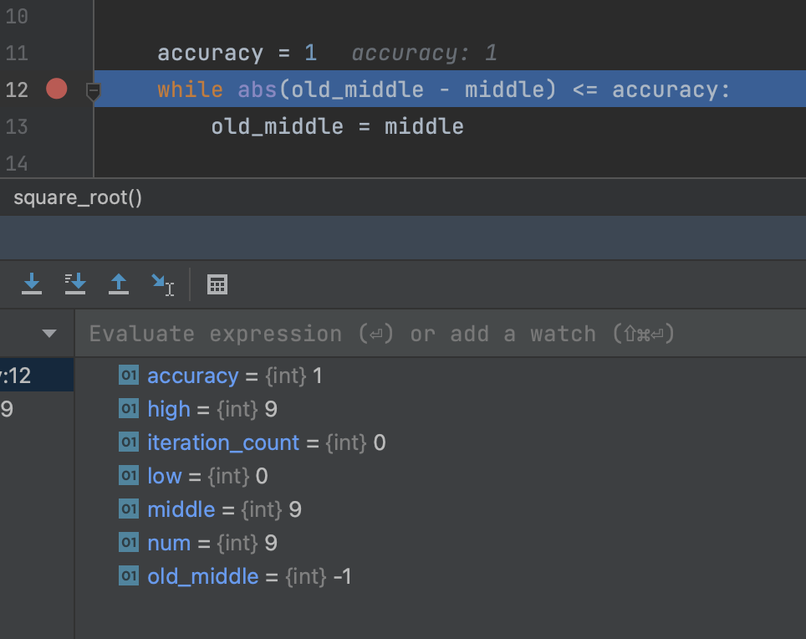The height and width of the screenshot is (639, 806).
Task: Select the iteration_count variable entry
Action: pyautogui.click(x=222, y=442)
